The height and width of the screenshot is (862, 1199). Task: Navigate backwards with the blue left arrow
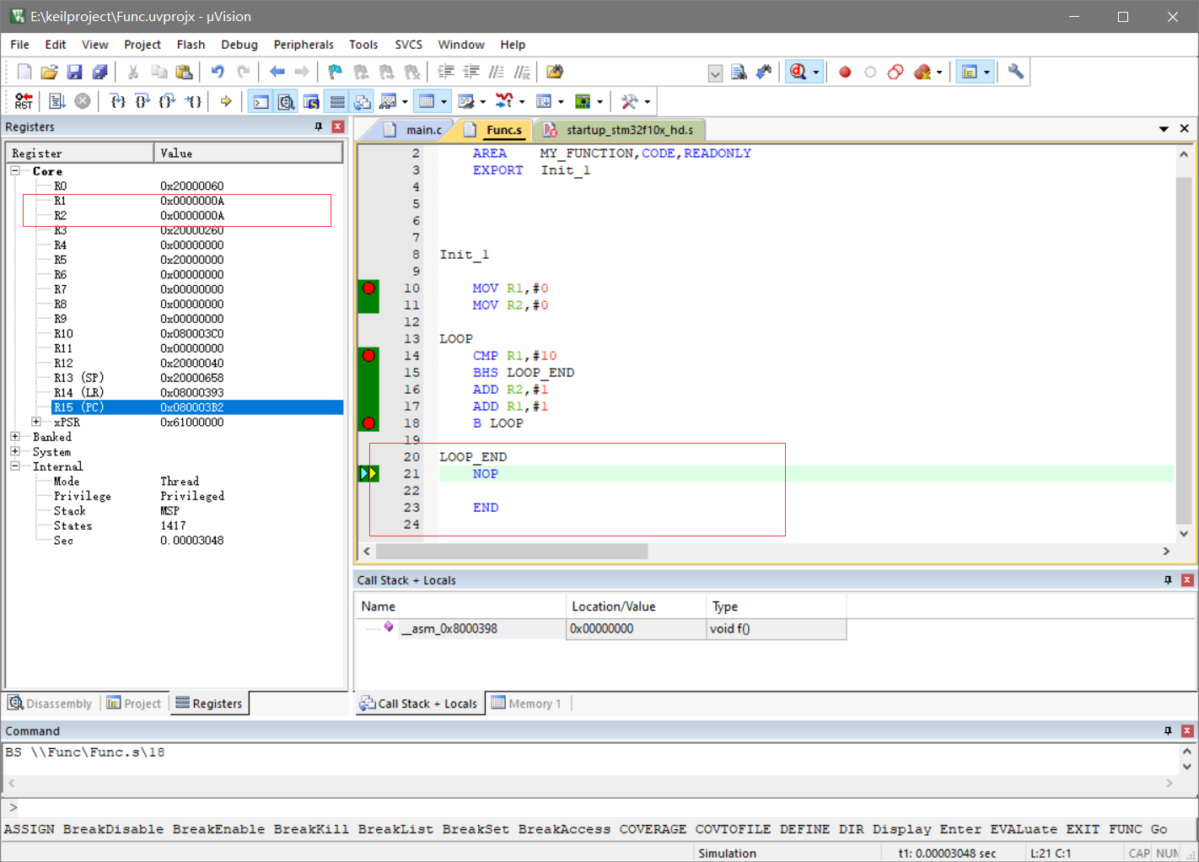pos(277,73)
